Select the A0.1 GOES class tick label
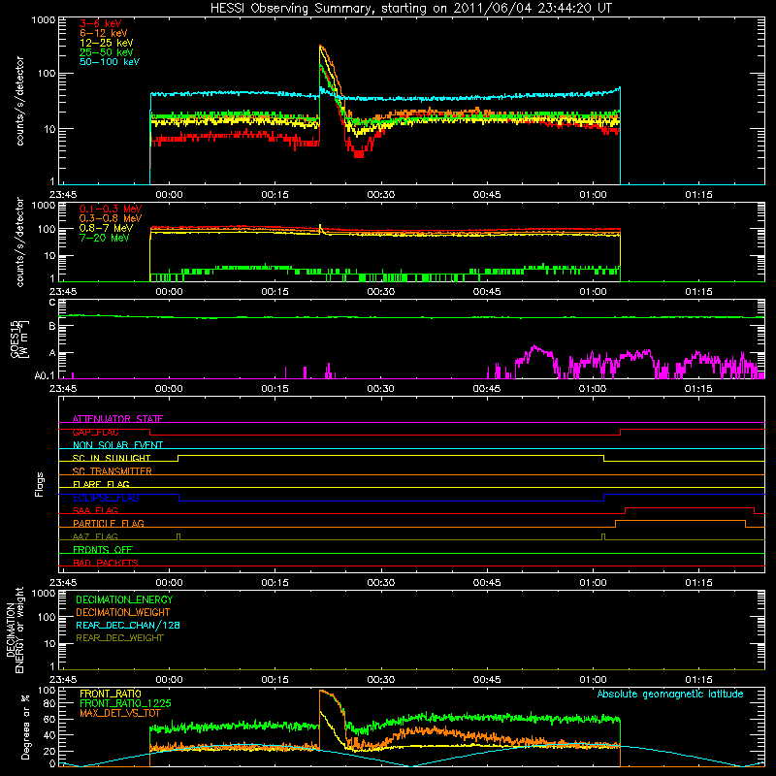This screenshot has height=776, width=776. point(45,376)
